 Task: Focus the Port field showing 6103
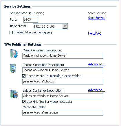[31, 20]
